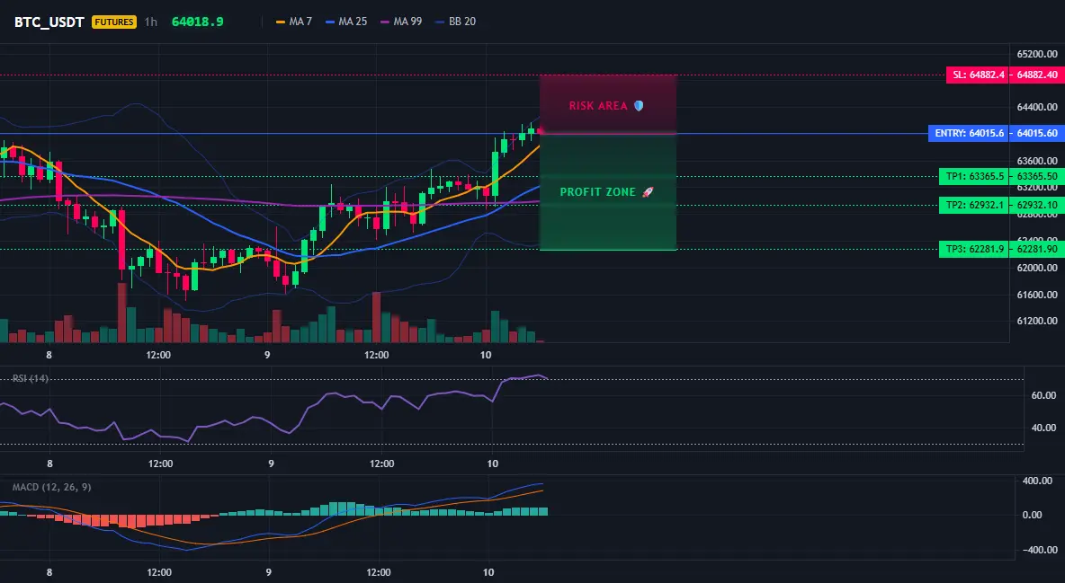Viewport: 1065px width, 583px height.
Task: Click the 64400.00 price axis value
Action: pyautogui.click(x=1037, y=107)
